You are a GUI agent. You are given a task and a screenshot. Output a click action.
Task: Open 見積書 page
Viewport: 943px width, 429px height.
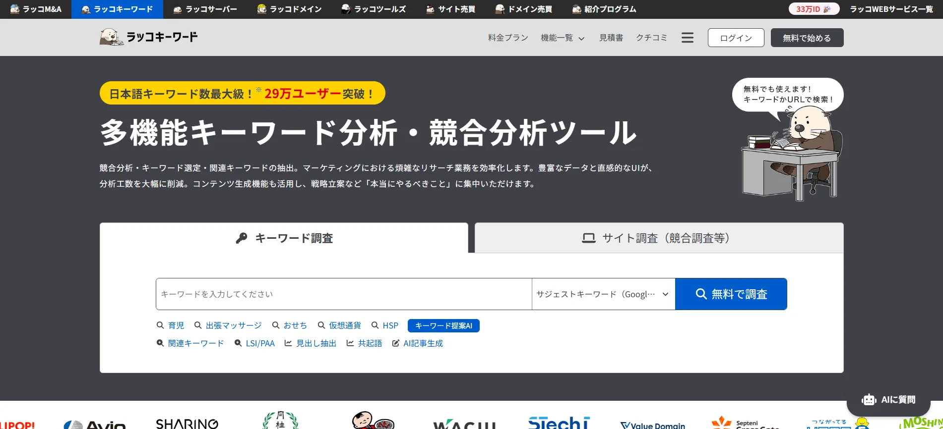(611, 38)
